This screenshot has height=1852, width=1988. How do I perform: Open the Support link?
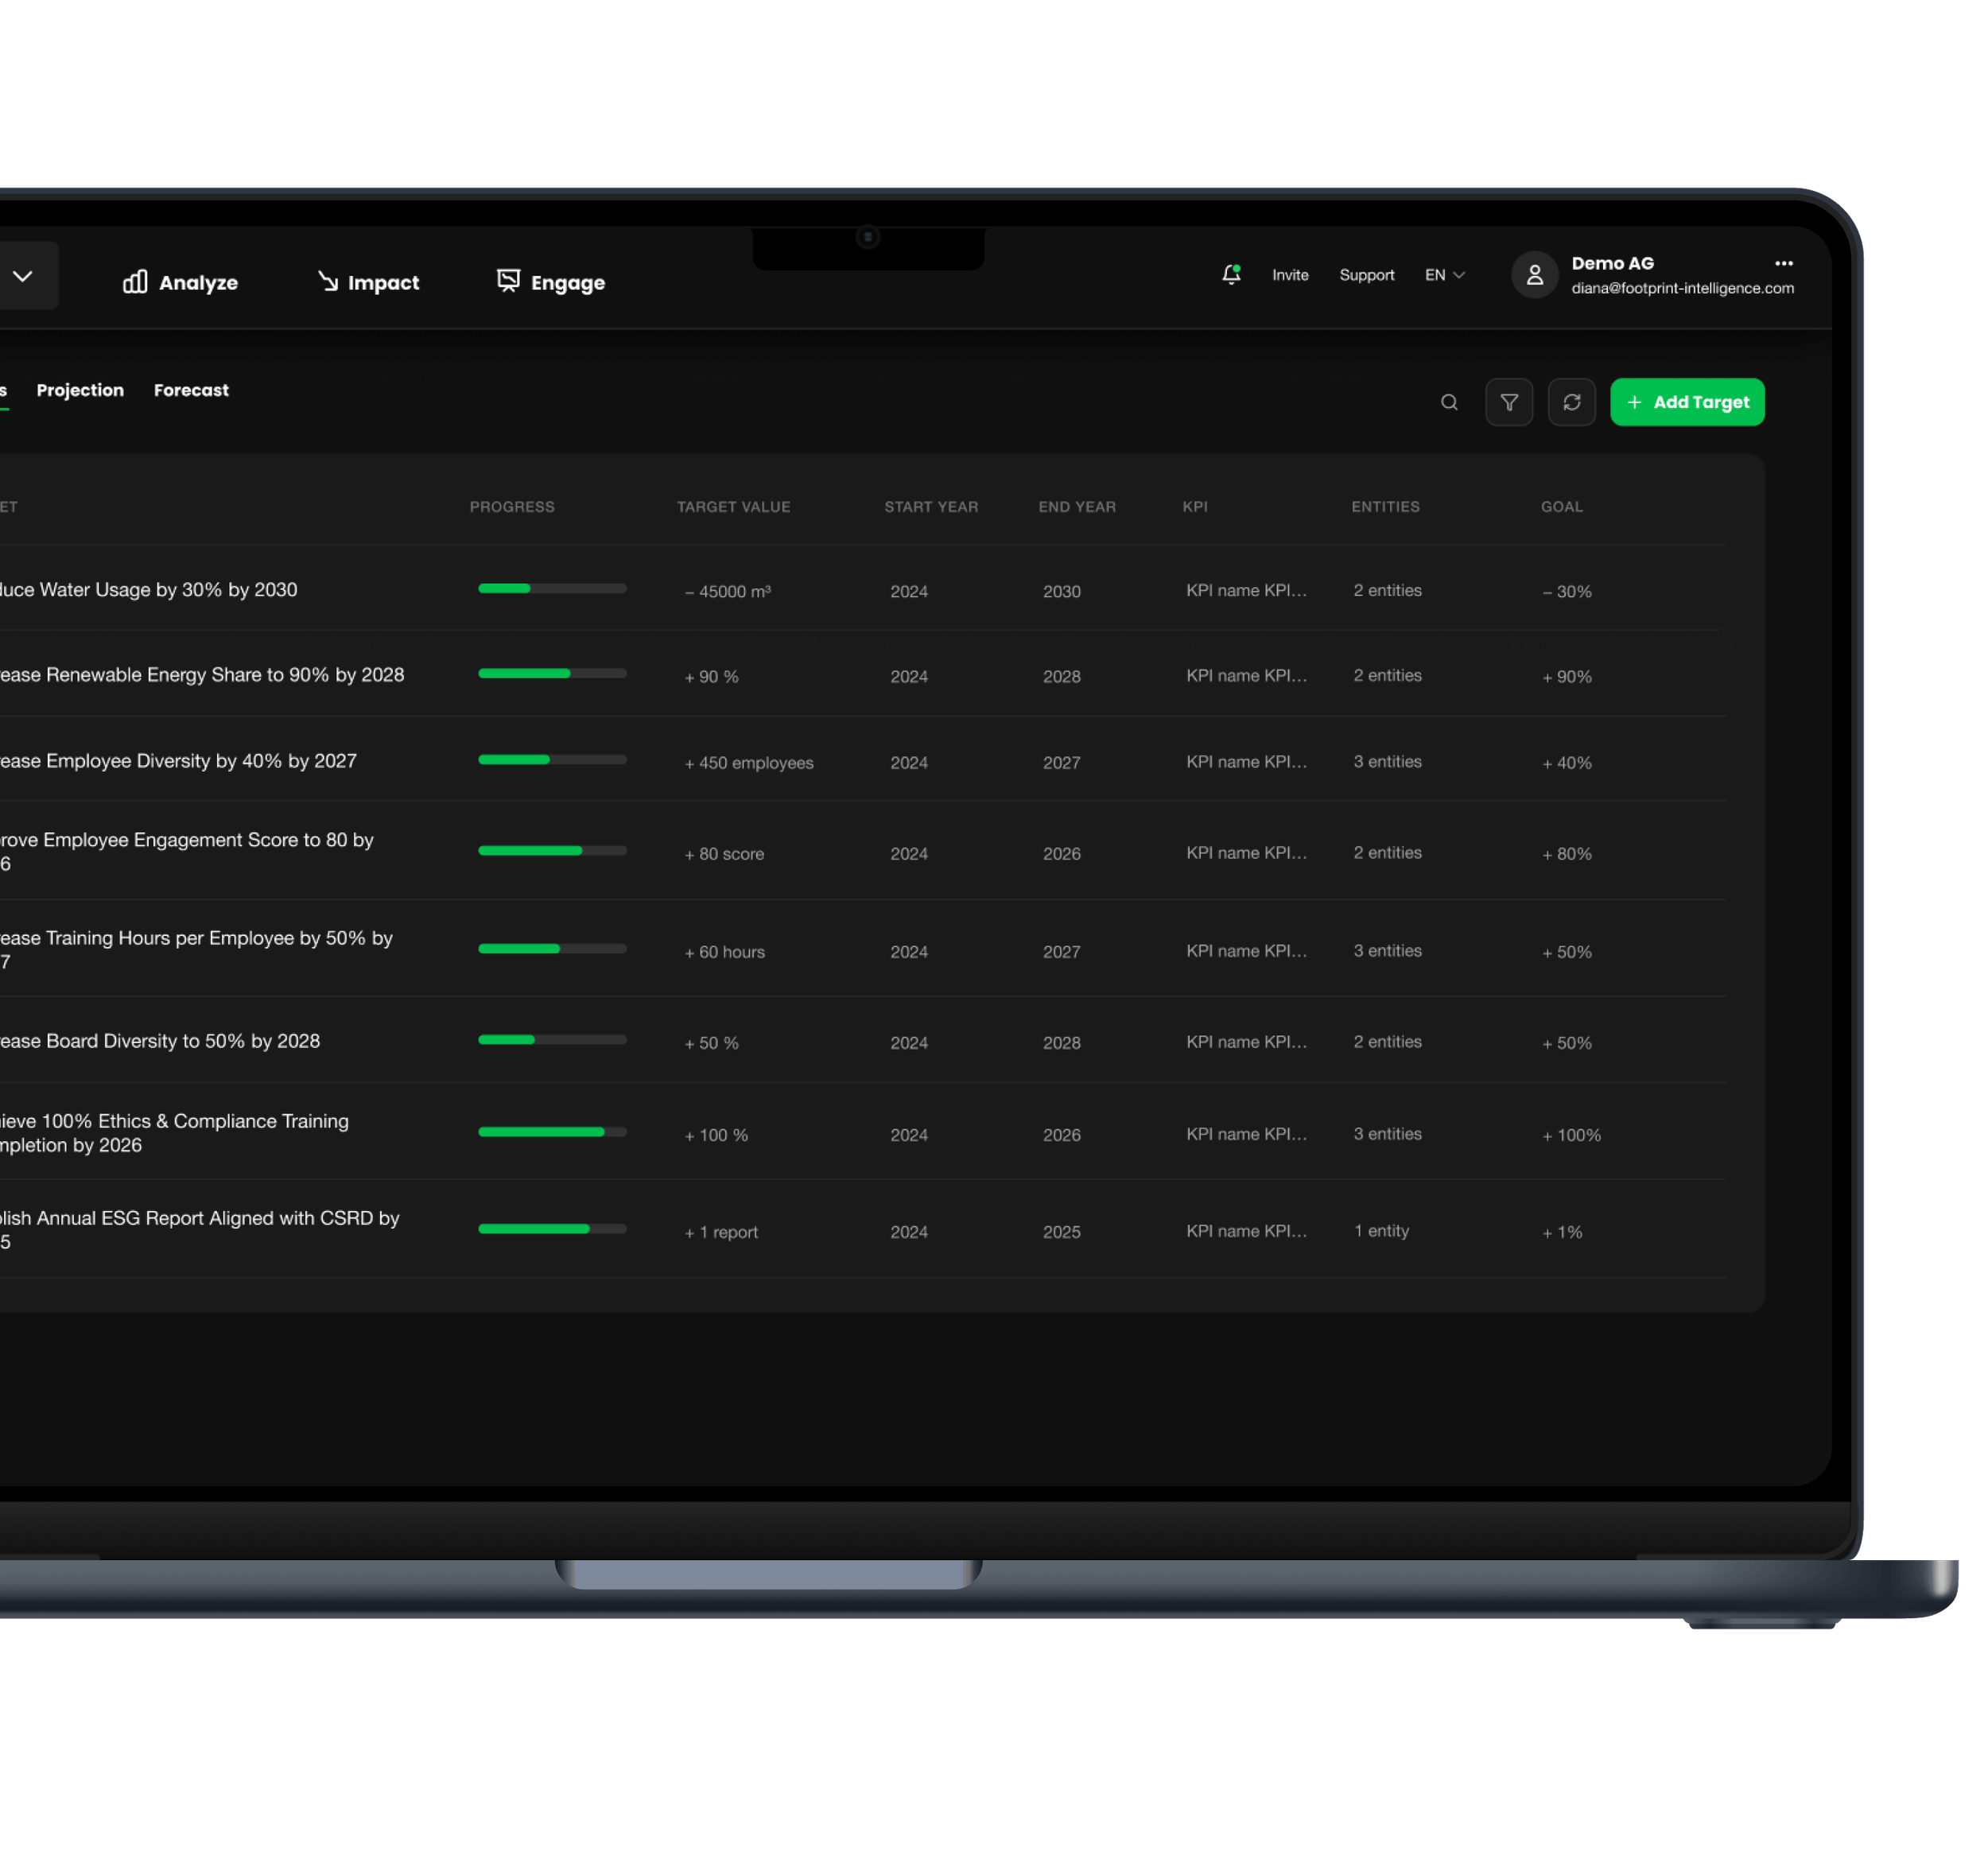1366,275
